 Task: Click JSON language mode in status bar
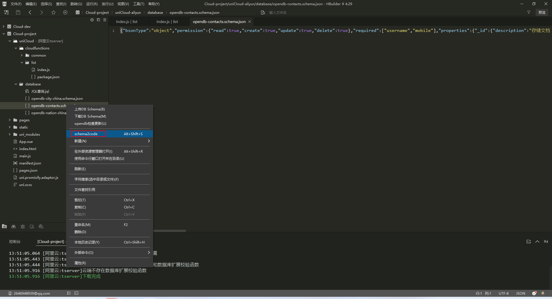520,293
